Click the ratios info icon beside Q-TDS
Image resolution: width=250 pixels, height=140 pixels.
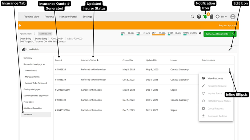200,33
